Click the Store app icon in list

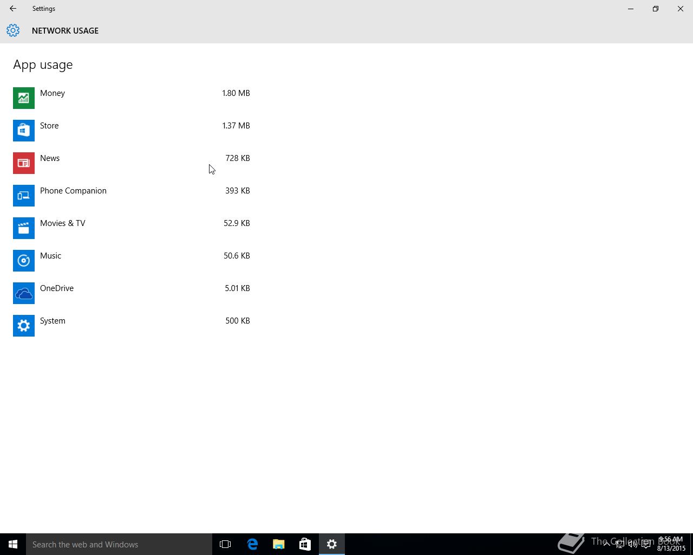[24, 131]
